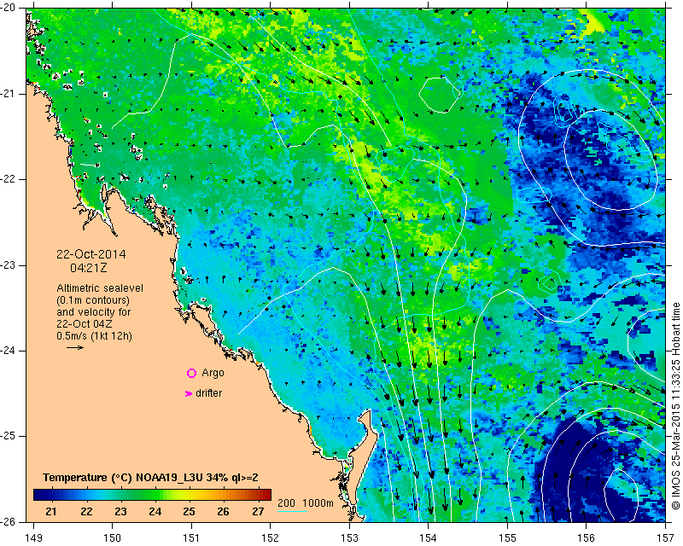Click the color bar label "26"

coord(223,511)
